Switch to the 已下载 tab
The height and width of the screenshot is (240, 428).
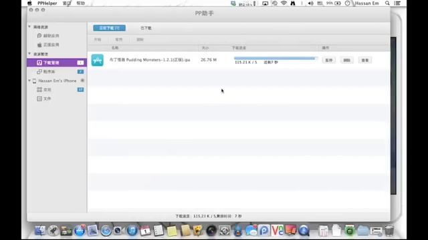pyautogui.click(x=146, y=28)
